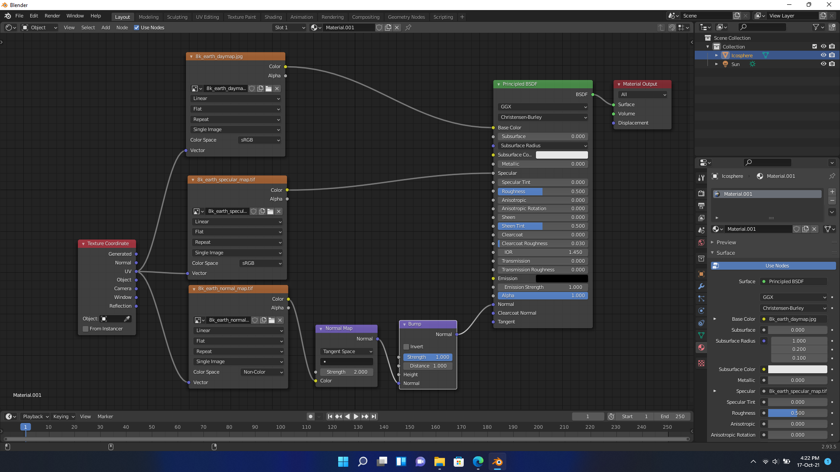Open the Tool properties tab
Image resolution: width=840 pixels, height=472 pixels.
[x=701, y=178]
